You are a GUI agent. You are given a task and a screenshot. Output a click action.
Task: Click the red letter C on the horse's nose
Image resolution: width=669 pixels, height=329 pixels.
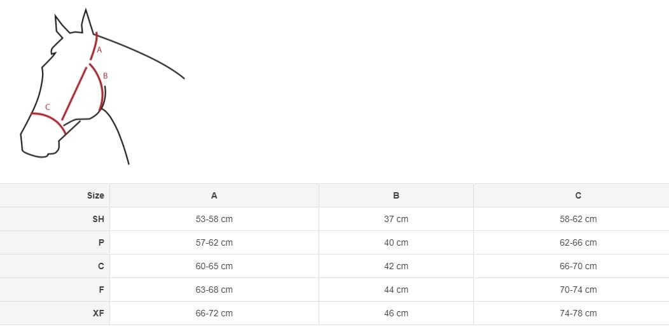tap(48, 107)
